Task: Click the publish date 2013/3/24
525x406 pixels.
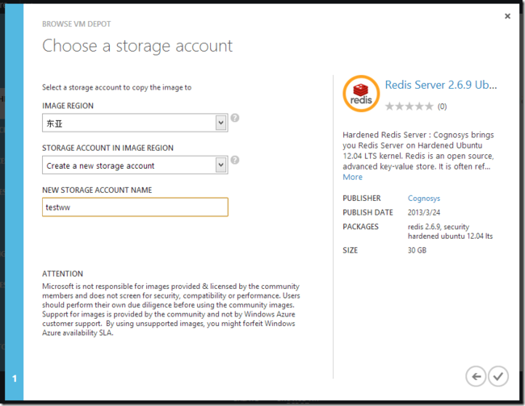Action: pos(423,212)
